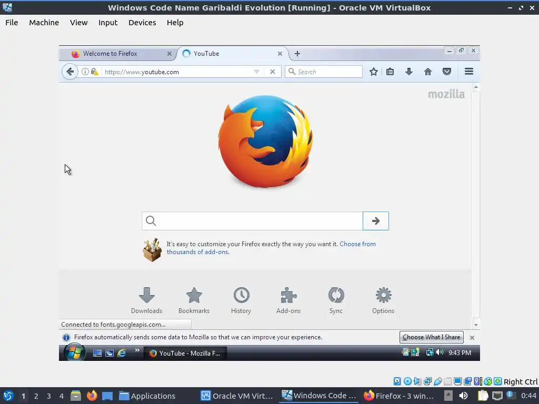Close the Welcome to Firefox tab

[x=169, y=54]
